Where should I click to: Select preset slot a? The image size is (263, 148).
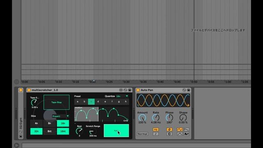pos(78,102)
